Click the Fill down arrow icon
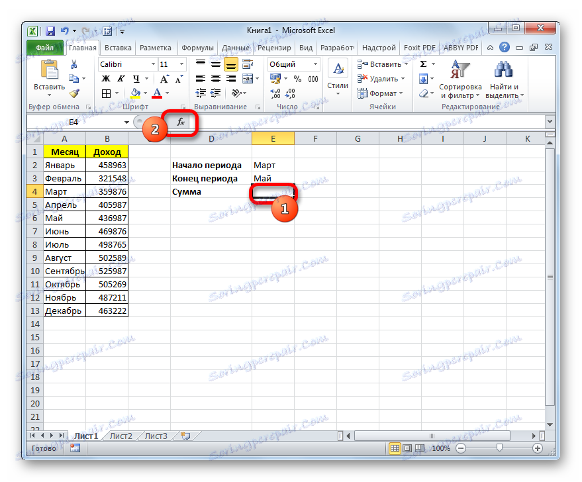 (423, 79)
